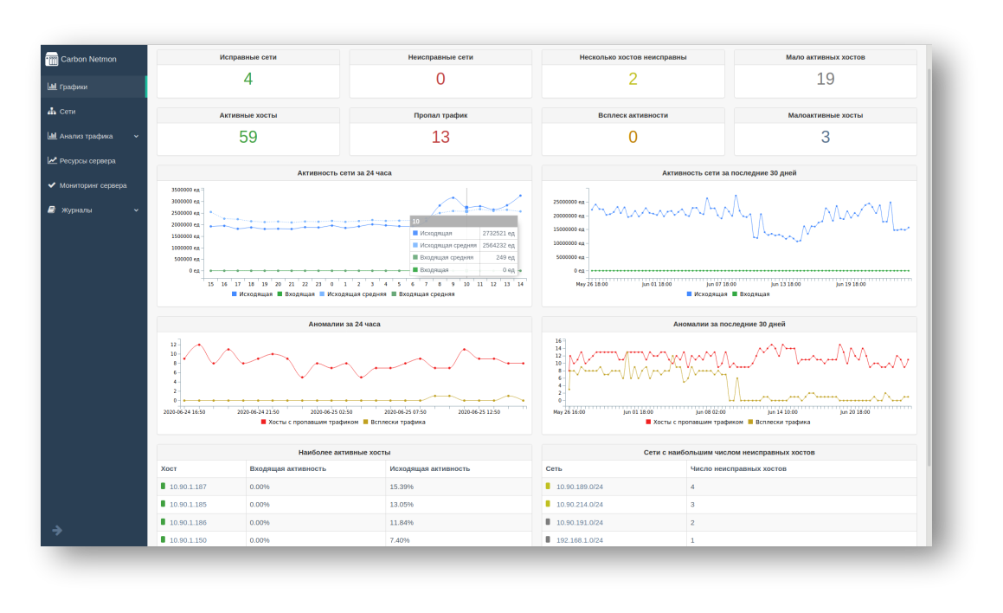Click the network tree icon beside Сети
The width and height of the screenshot is (1003, 613).
point(52,112)
